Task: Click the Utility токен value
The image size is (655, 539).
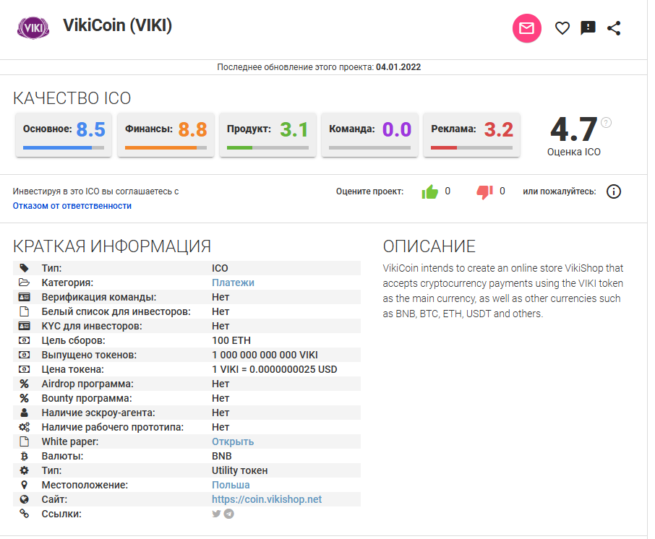Action: click(x=239, y=470)
